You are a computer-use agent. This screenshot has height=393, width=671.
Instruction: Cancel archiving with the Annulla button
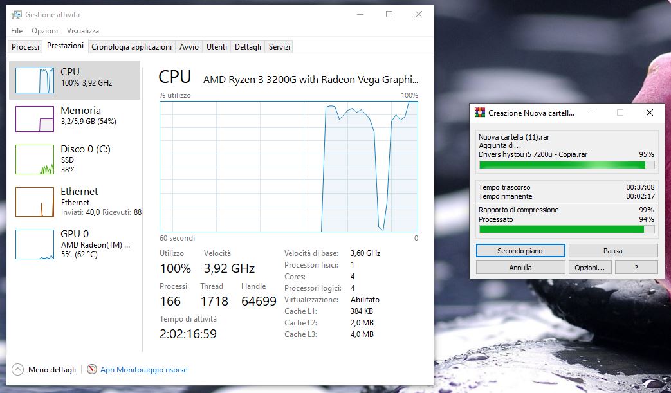[520, 268]
